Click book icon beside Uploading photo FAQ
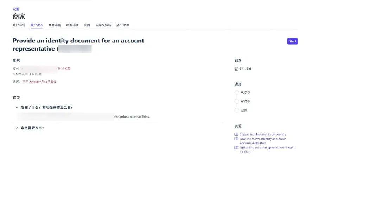Viewport: 380px width, 206px height. (236, 147)
